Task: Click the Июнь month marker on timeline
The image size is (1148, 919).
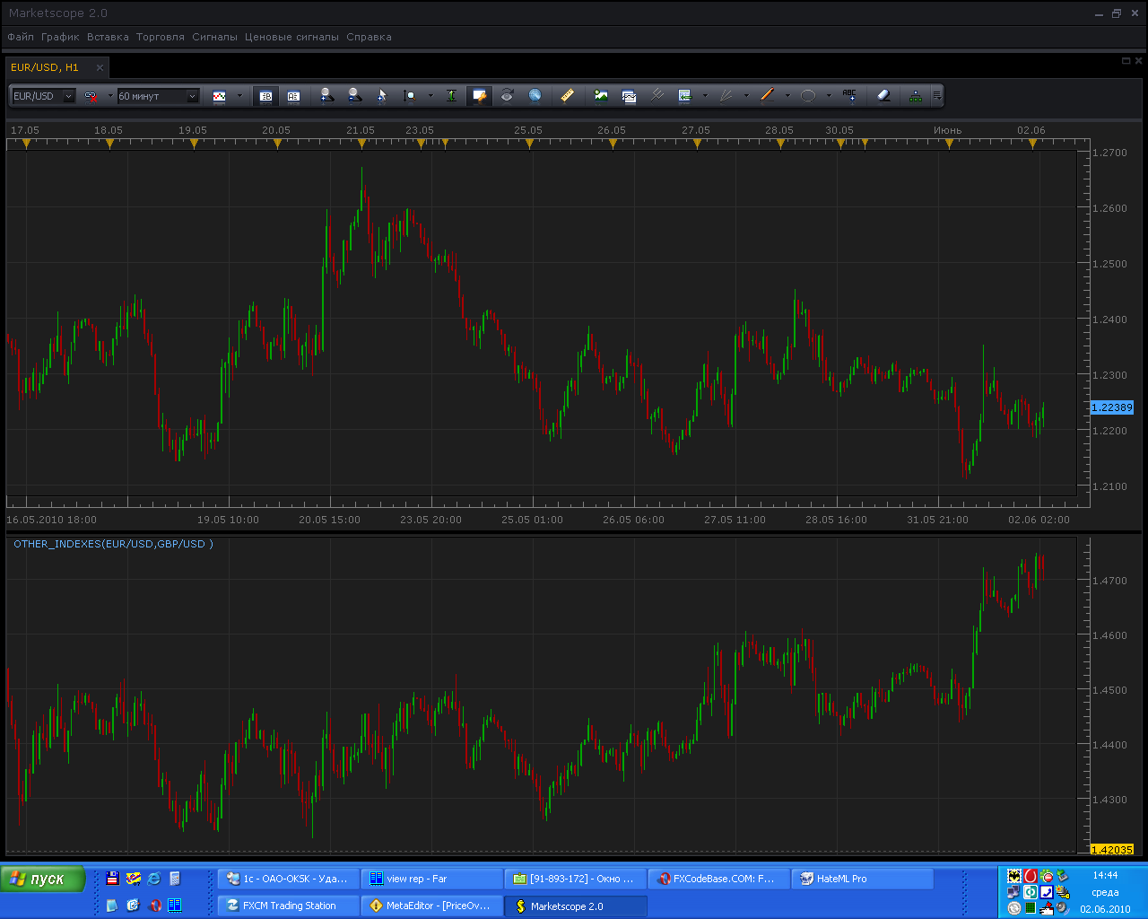Action: pyautogui.click(x=949, y=144)
